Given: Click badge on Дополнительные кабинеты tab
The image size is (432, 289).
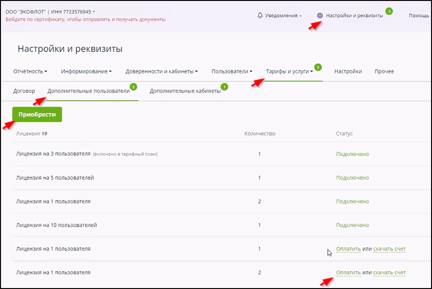Looking at the screenshot, I should tap(224, 87).
